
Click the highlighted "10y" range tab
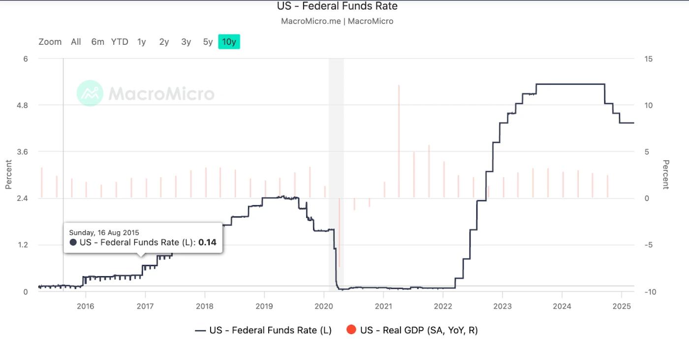pyautogui.click(x=229, y=42)
